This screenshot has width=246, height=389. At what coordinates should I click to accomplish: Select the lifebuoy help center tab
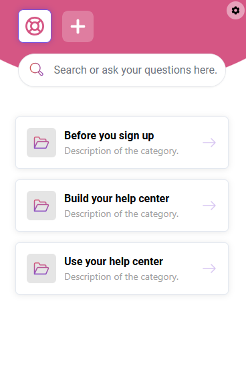35,26
